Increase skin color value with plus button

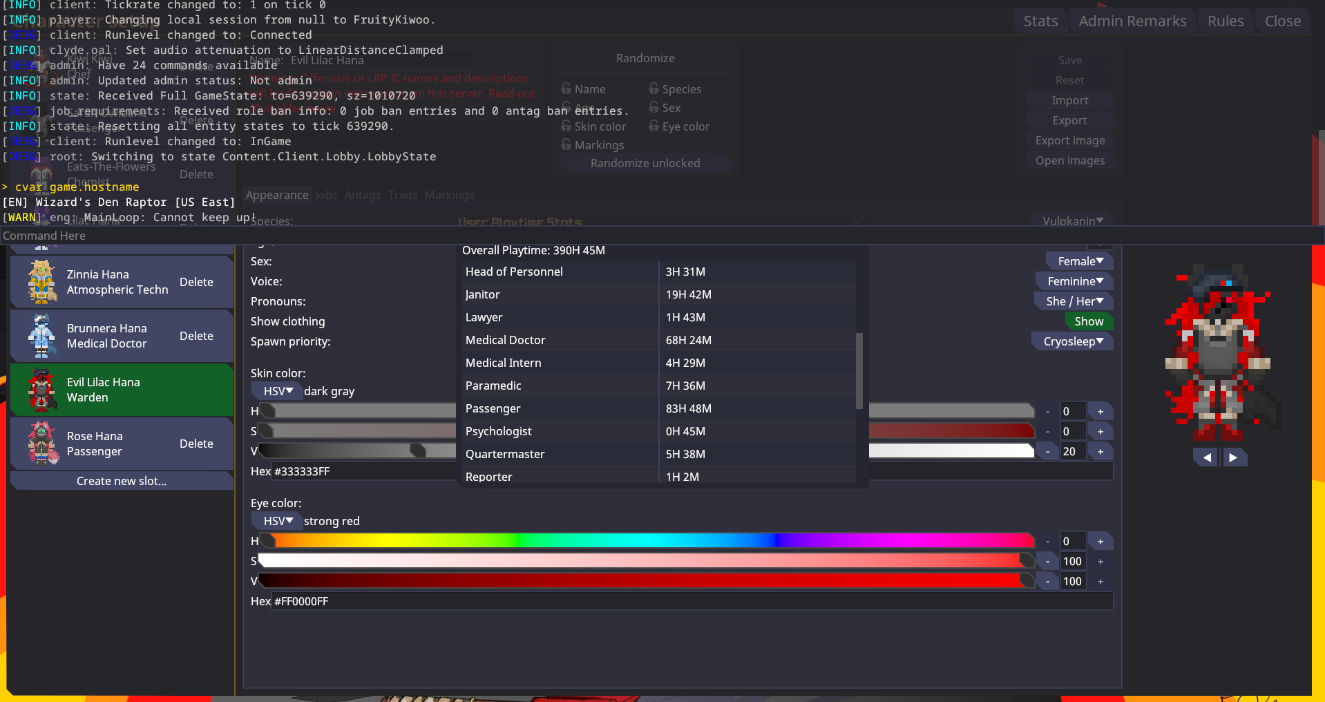pos(1100,452)
